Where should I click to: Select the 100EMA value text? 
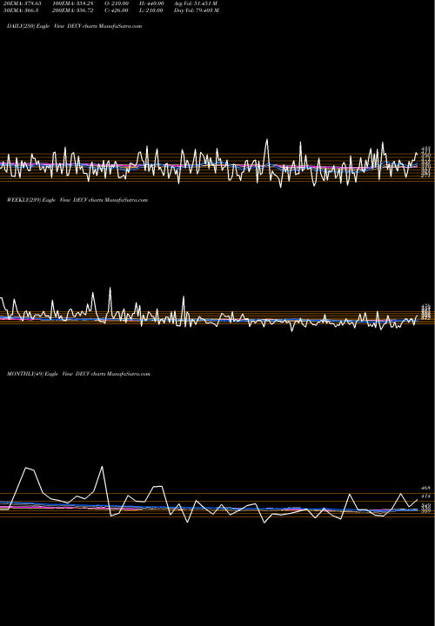(x=75, y=3)
